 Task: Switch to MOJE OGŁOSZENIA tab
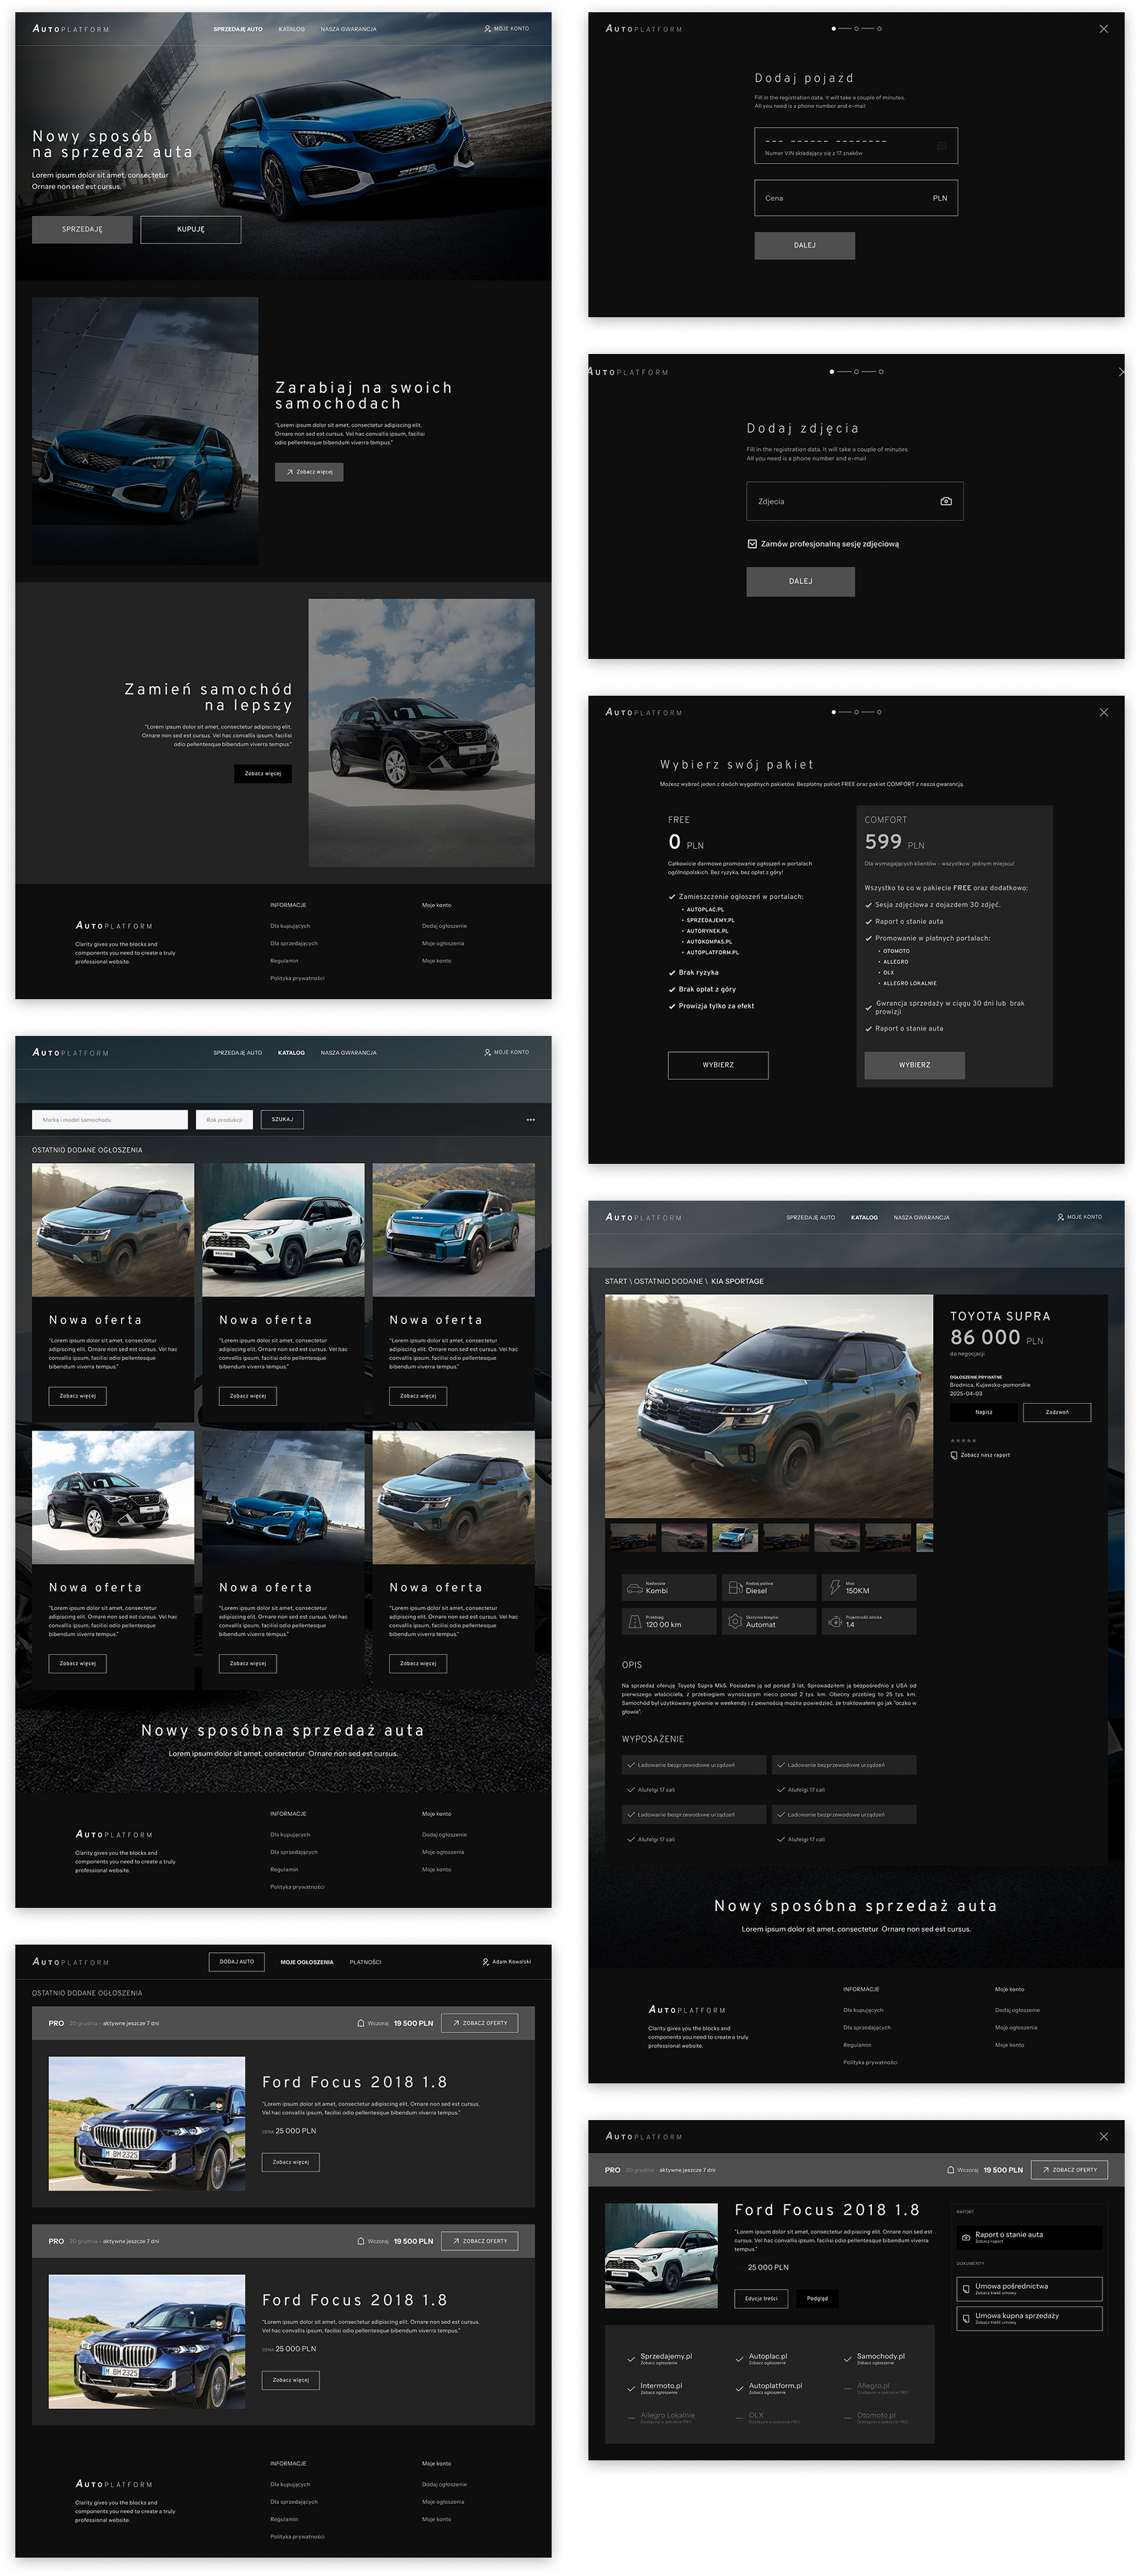pos(307,1962)
